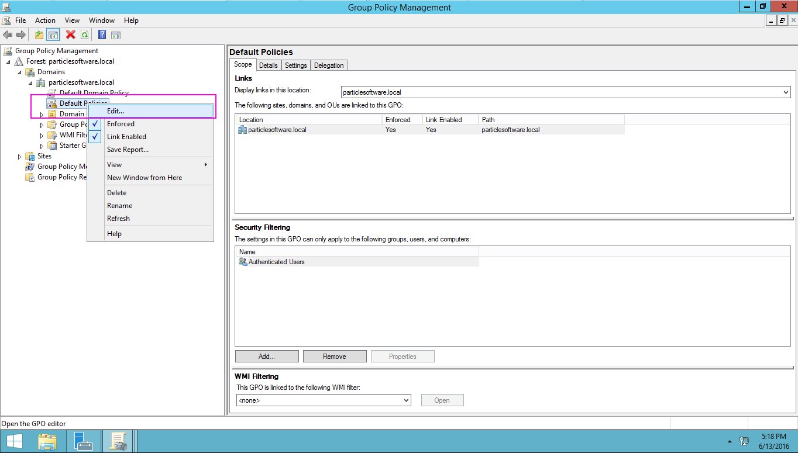
Task: Click the Back arrow in the toolbar
Action: (x=8, y=35)
